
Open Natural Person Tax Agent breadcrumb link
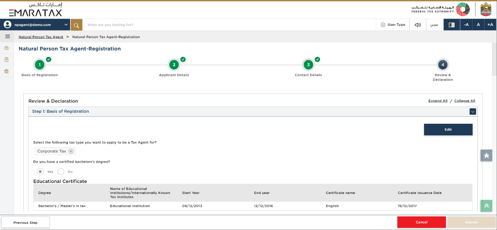click(x=41, y=37)
